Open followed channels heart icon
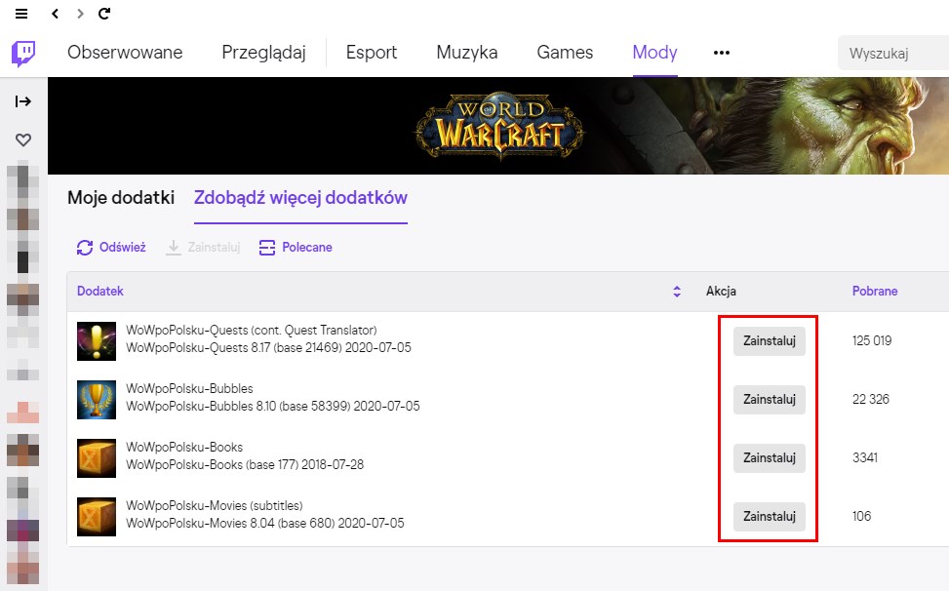949x591 pixels. [x=23, y=139]
